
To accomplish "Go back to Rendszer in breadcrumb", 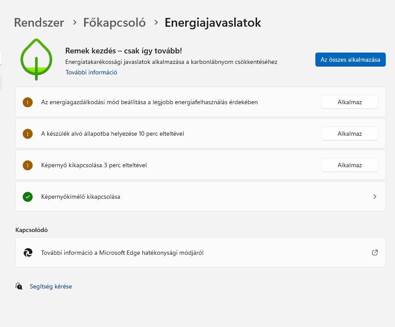I will pos(39,23).
